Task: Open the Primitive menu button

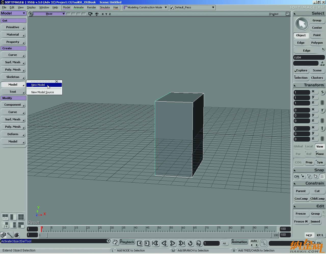Action: [13, 27]
